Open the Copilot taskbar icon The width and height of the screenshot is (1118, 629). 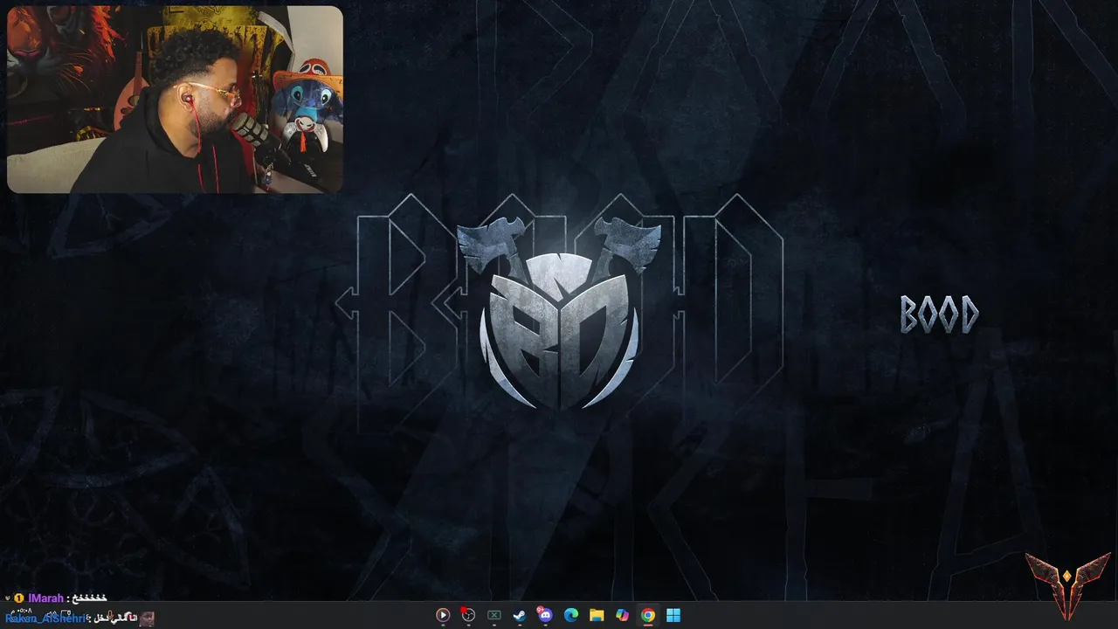pos(622,615)
